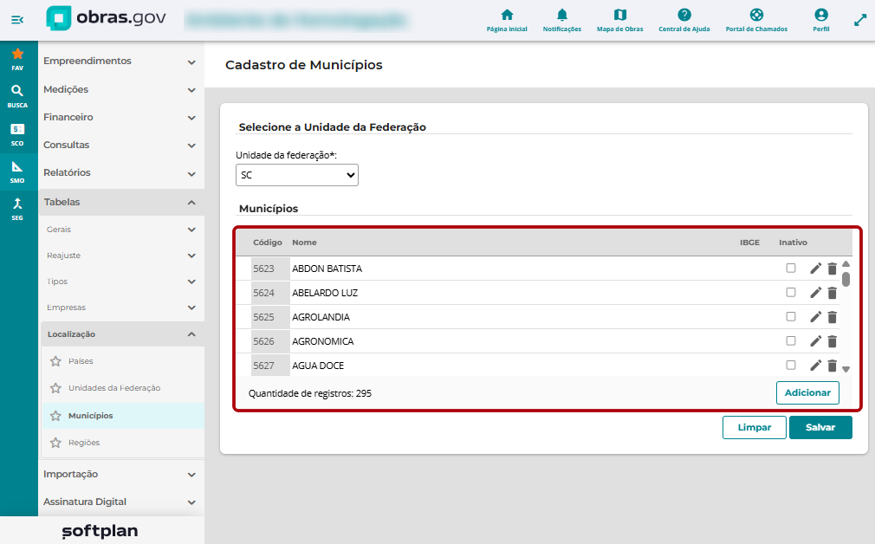This screenshot has height=544, width=875.
Task: Open Central de Ajuda help icon
Action: coord(684,20)
